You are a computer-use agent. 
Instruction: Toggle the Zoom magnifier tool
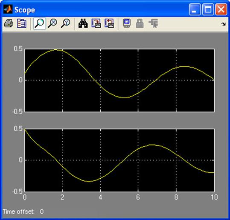pos(39,23)
